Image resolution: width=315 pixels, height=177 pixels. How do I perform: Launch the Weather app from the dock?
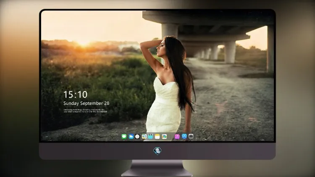pyautogui.click(x=131, y=137)
